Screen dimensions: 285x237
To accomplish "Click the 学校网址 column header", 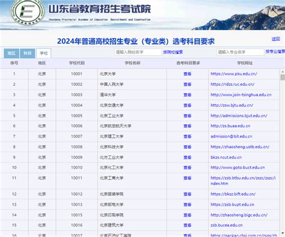I will [245, 63].
